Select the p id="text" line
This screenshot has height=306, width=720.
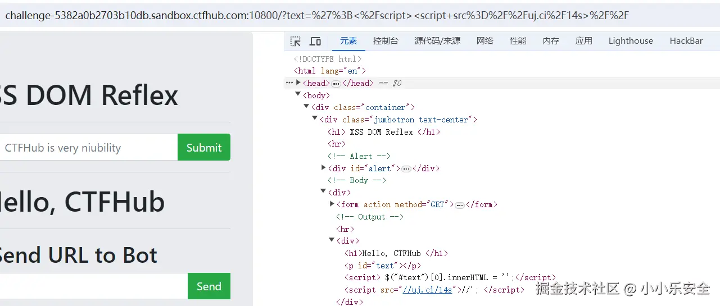click(x=383, y=266)
